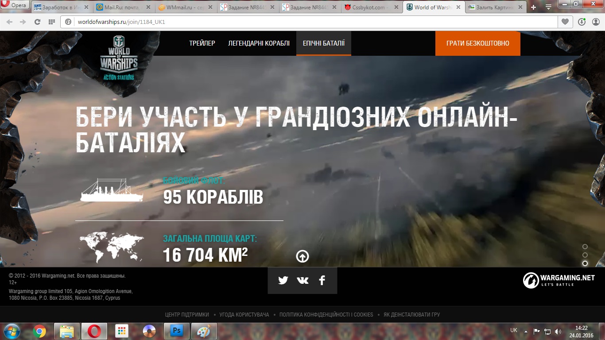605x340 pixels.
Task: Open the Action Center flag icon
Action: tap(536, 331)
